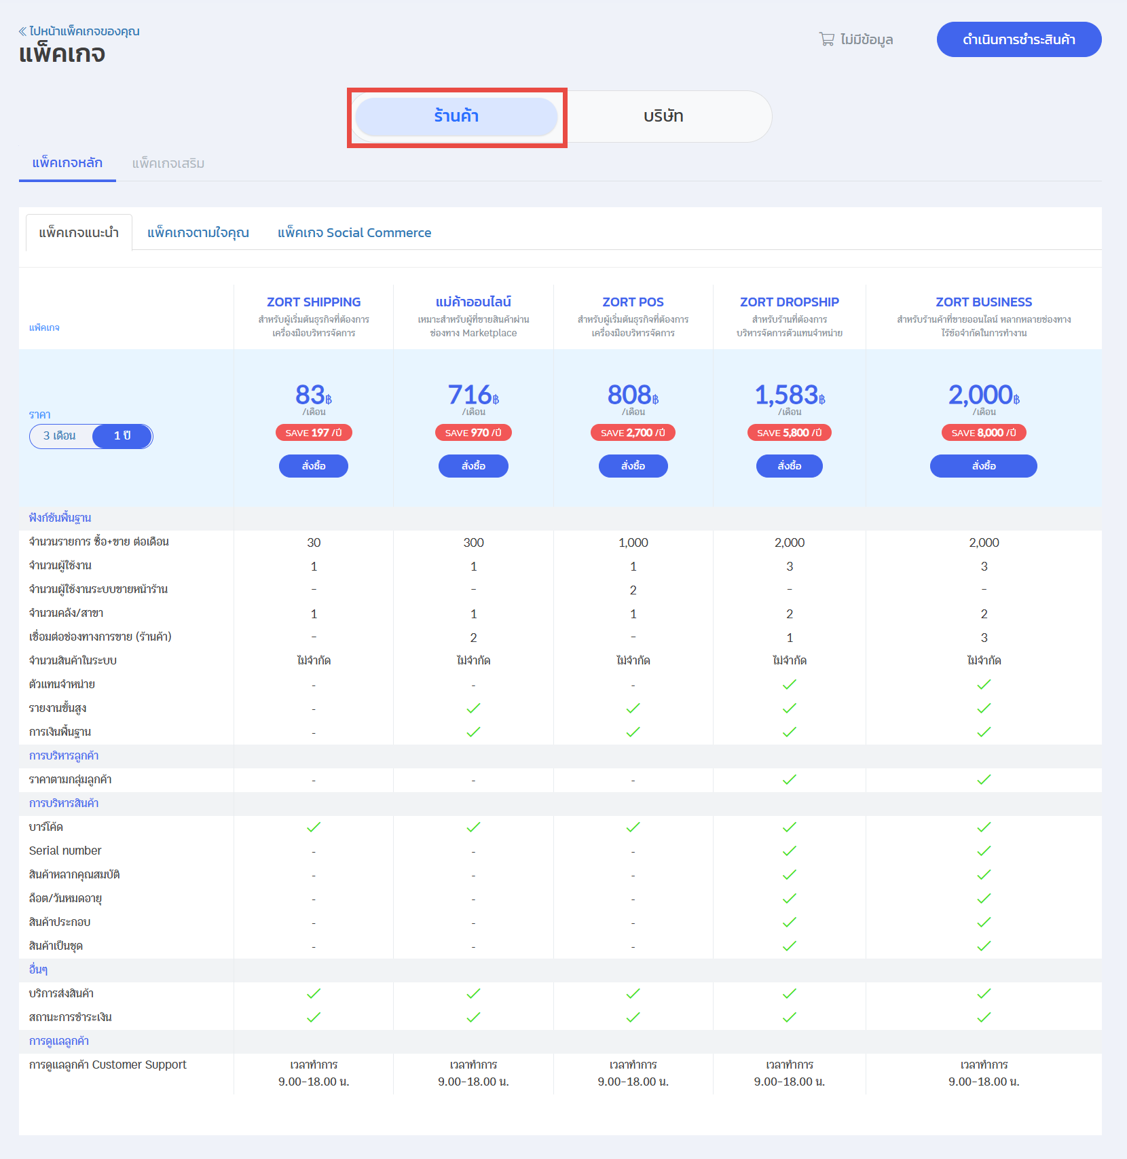Select the แพ็คเกจแนะนำ tab
Image resolution: width=1127 pixels, height=1159 pixels.
coord(79,233)
